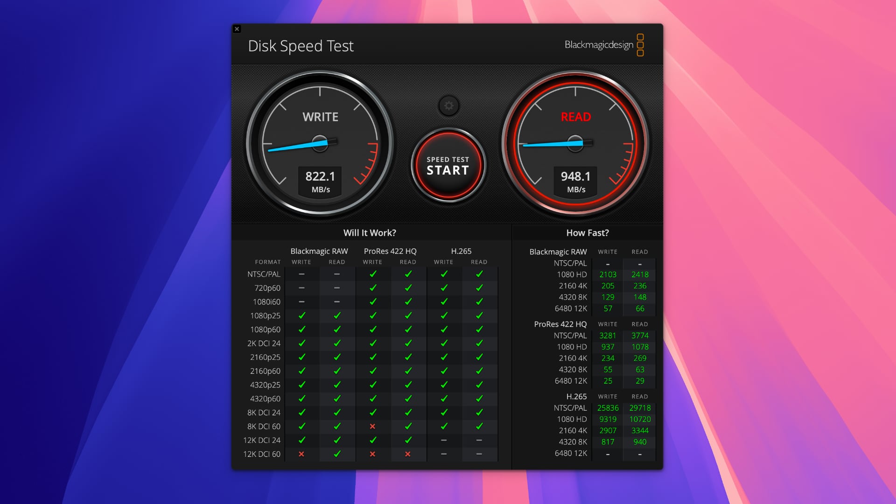Click the red cross for 12K DCI 60 ProRes read
The width and height of the screenshot is (896, 504).
[408, 454]
